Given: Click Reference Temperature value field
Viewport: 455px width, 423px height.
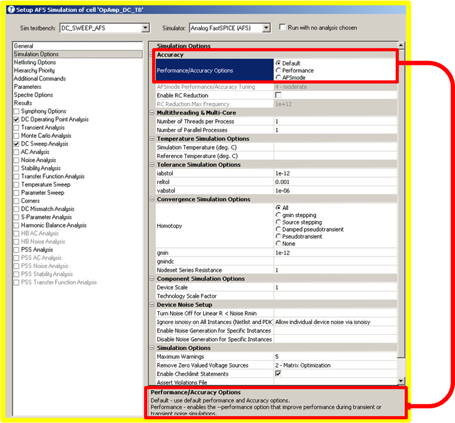Looking at the screenshot, I should click(x=335, y=156).
